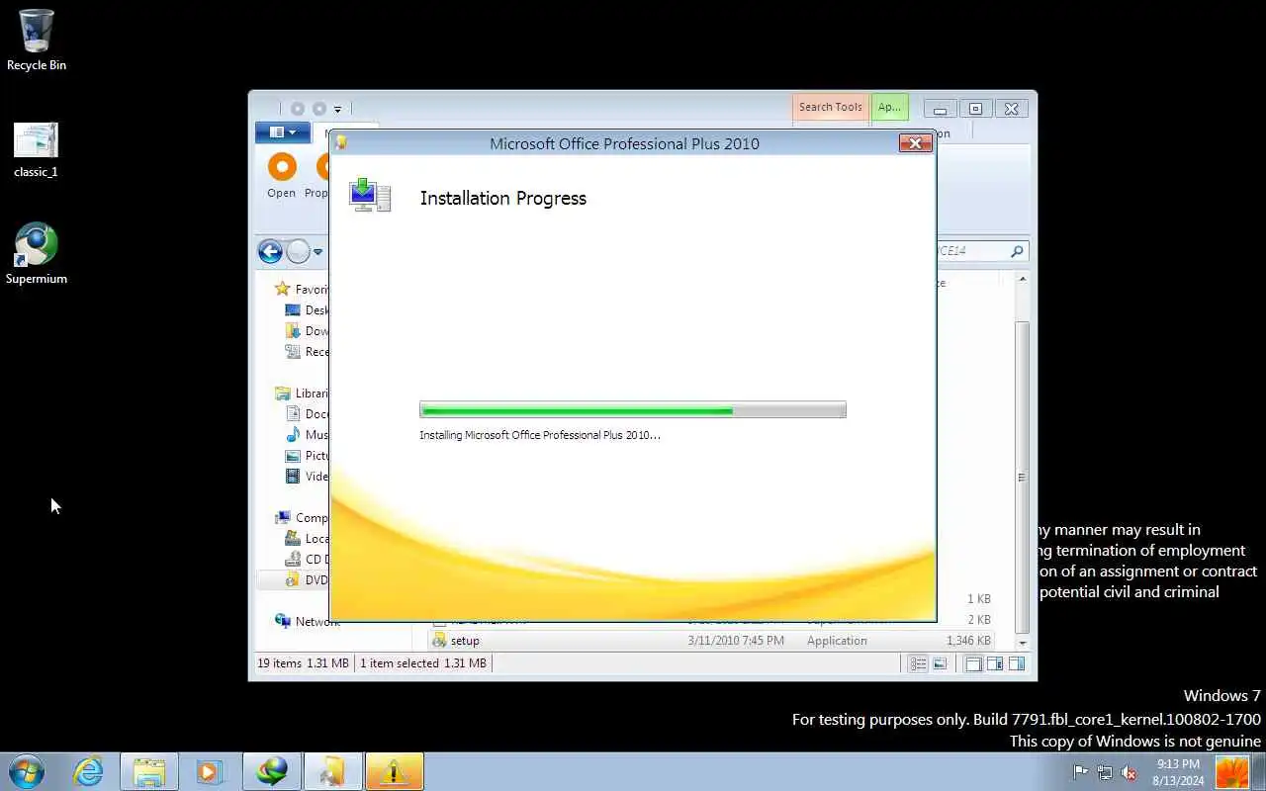Click the Explorer search input field

pos(969,251)
